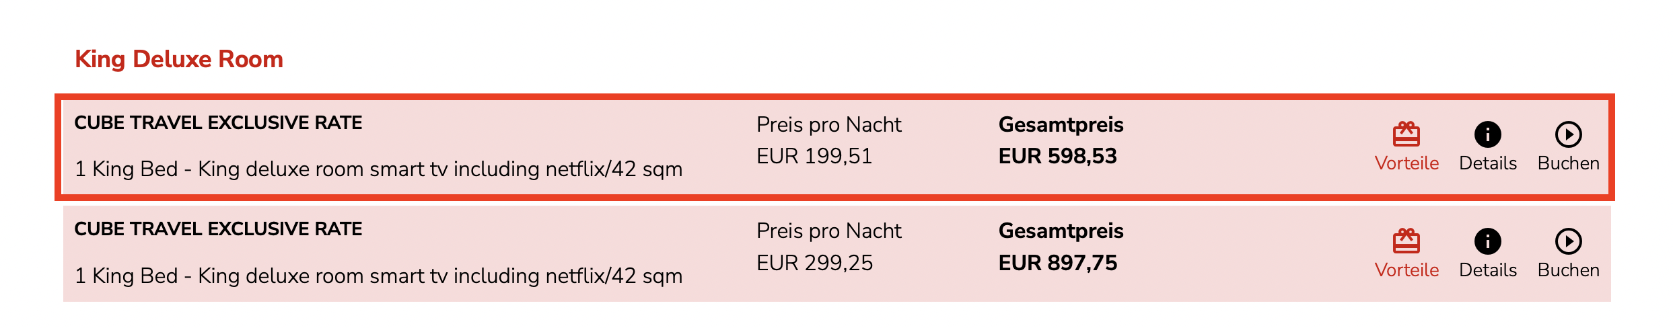Hit the Buchen arrow icon for EUR 299,25 rate
Image resolution: width=1673 pixels, height=328 pixels.
click(1568, 241)
